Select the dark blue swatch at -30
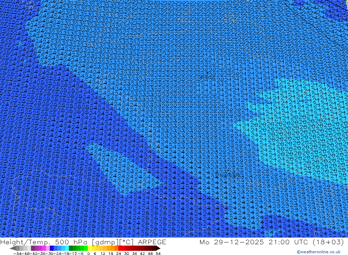The height and width of the screenshot is (255, 348). point(52,248)
